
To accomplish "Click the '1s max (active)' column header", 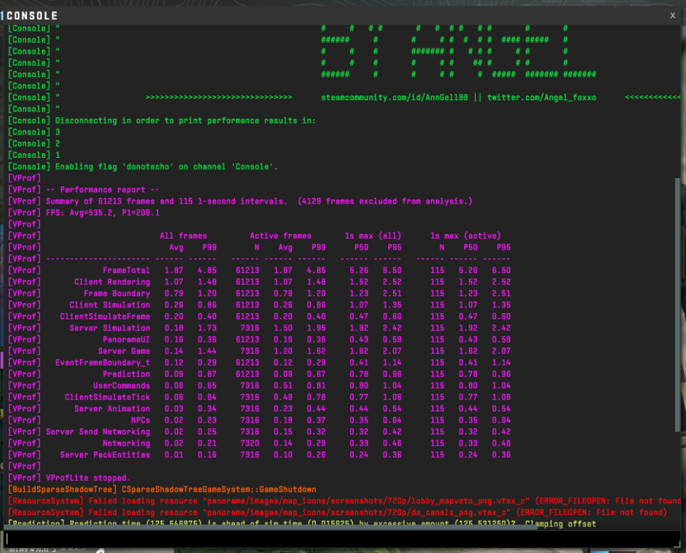I will (x=465, y=236).
